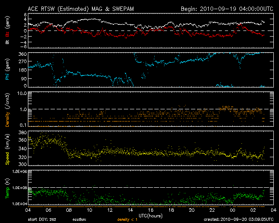This screenshot has height=223, width=279.
Task: Click the red Bz axis label
Action: point(7,34)
